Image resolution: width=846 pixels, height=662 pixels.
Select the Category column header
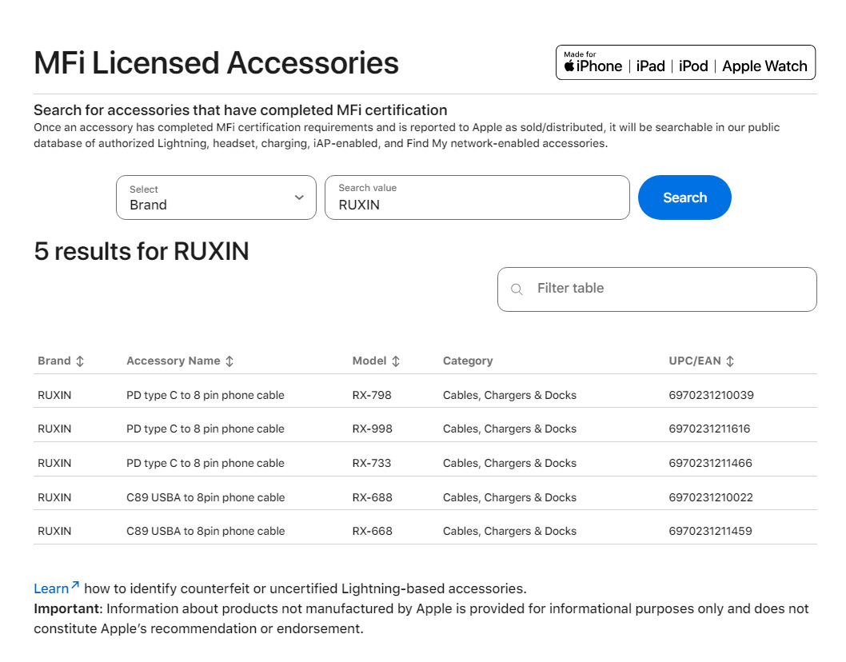(468, 361)
